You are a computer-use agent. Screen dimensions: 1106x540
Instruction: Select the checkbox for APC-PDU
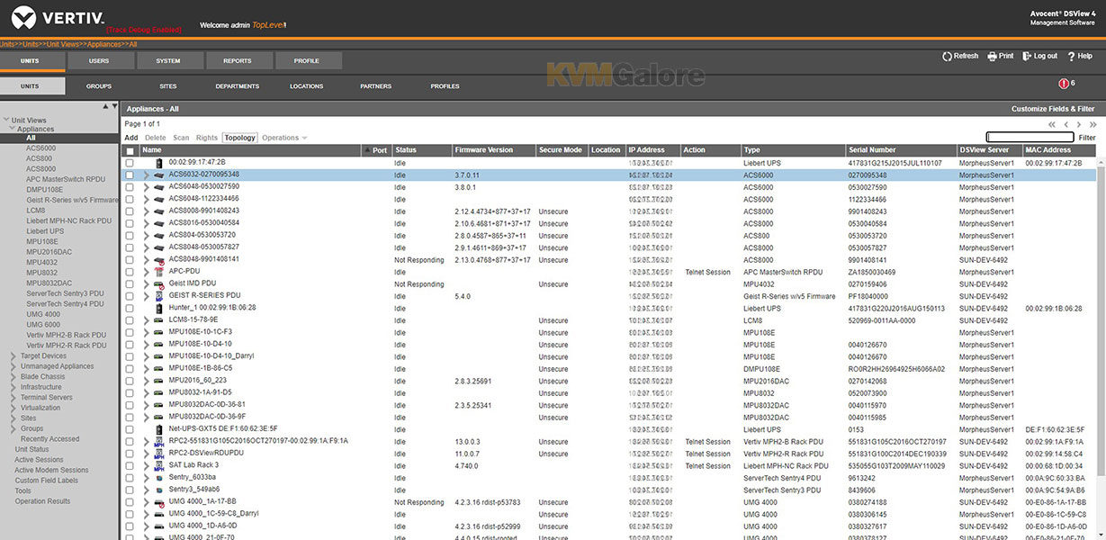coord(130,272)
